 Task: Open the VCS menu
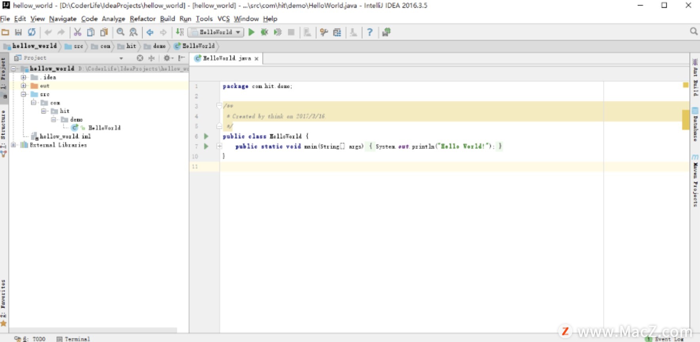click(x=224, y=19)
